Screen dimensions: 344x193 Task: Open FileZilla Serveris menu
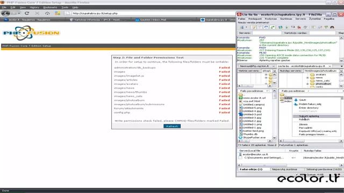click(x=300, y=19)
